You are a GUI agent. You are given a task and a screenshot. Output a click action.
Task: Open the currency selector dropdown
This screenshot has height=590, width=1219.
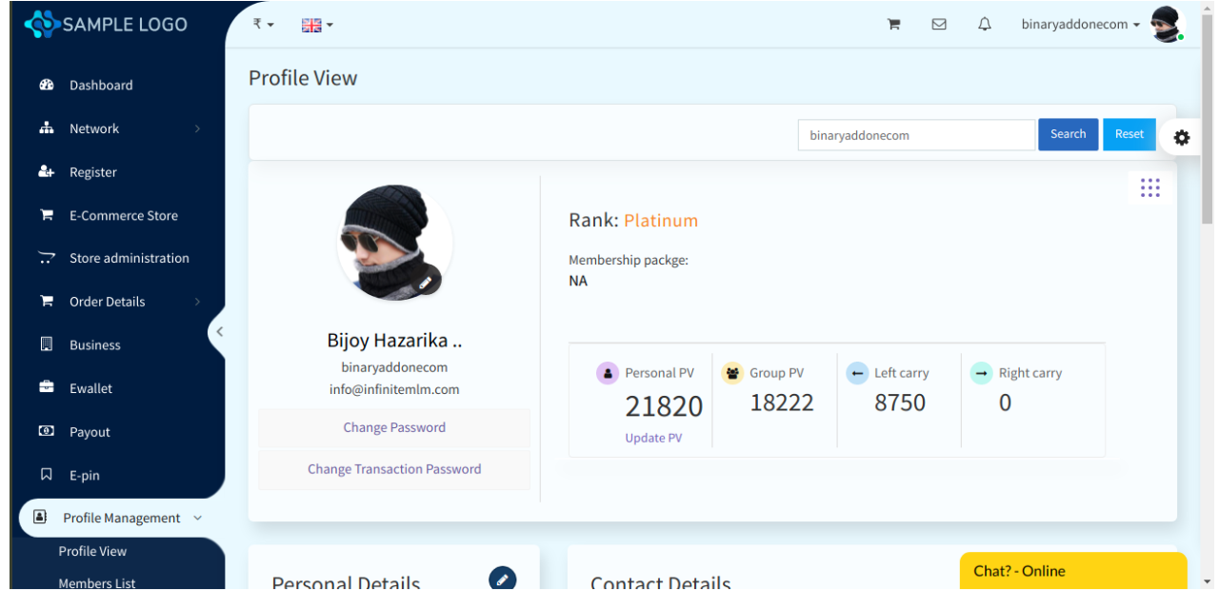261,24
